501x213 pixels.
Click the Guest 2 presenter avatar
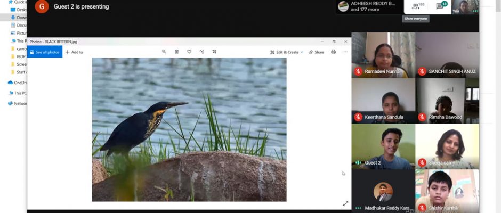point(42,6)
